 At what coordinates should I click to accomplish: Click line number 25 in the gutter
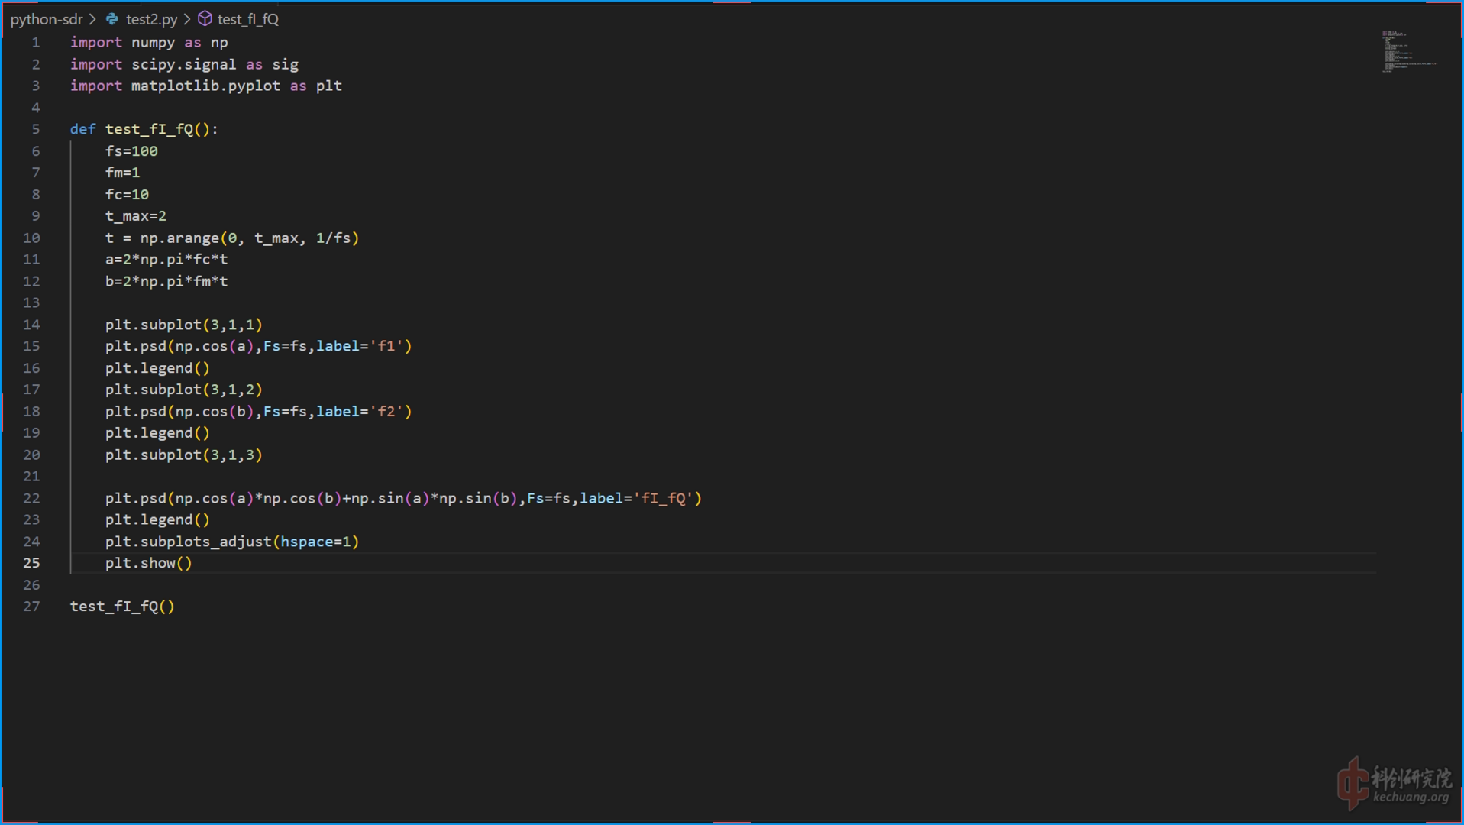[31, 563]
